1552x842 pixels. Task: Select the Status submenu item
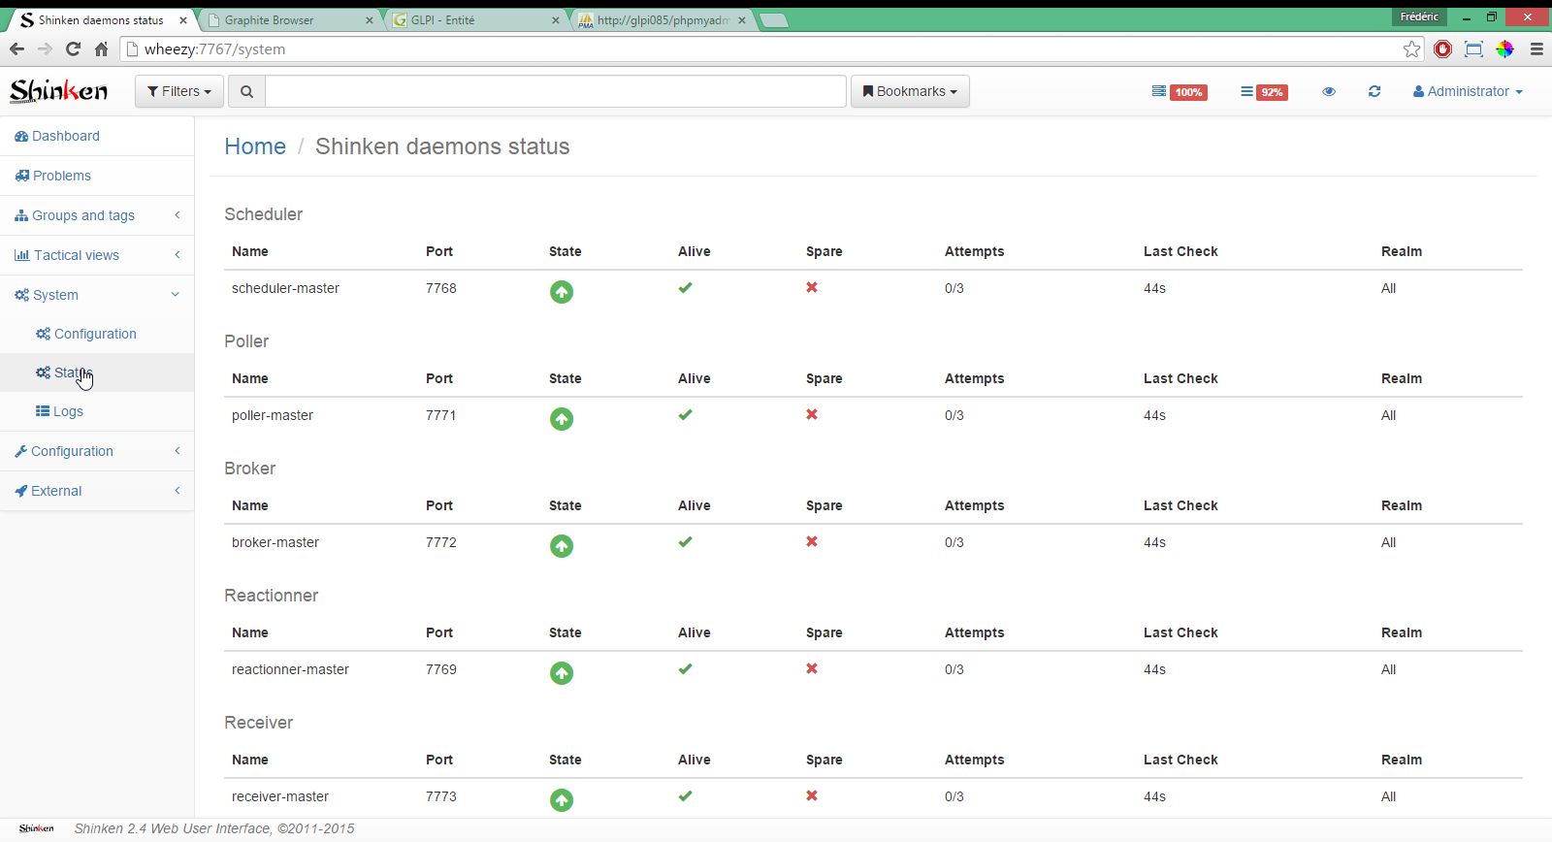97,372
